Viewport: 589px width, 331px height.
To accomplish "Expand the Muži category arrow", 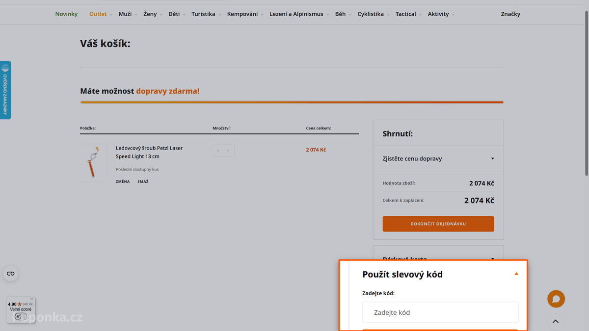I will pyautogui.click(x=136, y=15).
